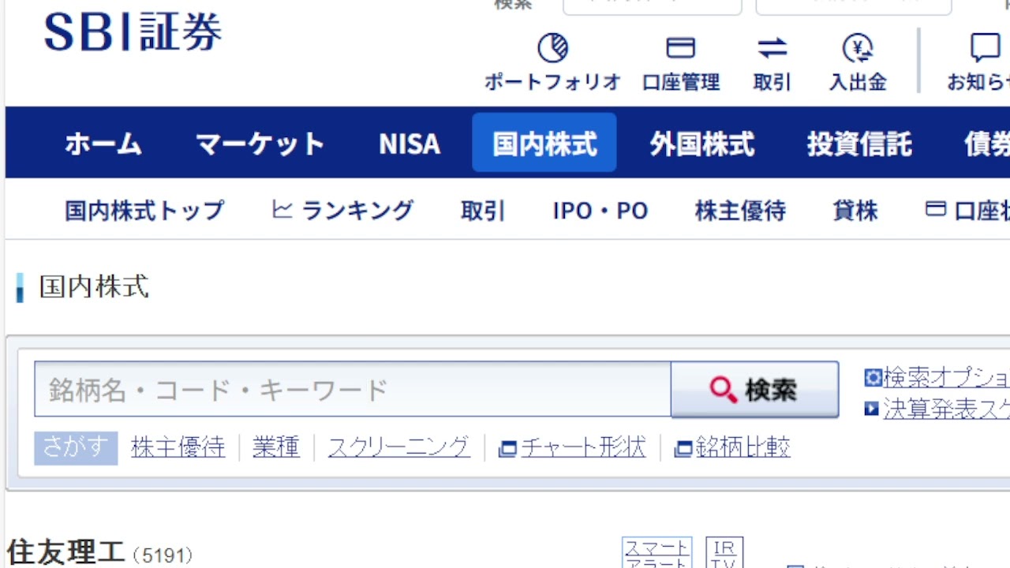Screen dimensions: 1010x568
Task: Open NISA in main navigation
Action: tap(410, 144)
